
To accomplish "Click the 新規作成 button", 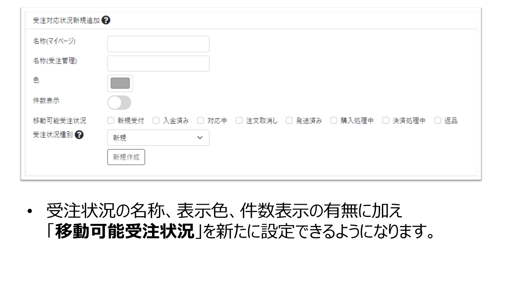I will click(x=126, y=157).
